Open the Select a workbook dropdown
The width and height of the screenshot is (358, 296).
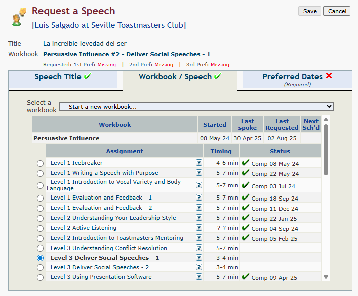tap(196, 107)
